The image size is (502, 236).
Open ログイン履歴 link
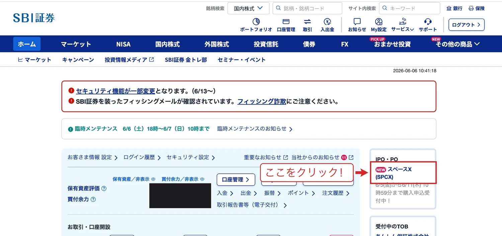pos(142,157)
